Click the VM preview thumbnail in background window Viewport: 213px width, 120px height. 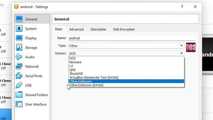208,54
